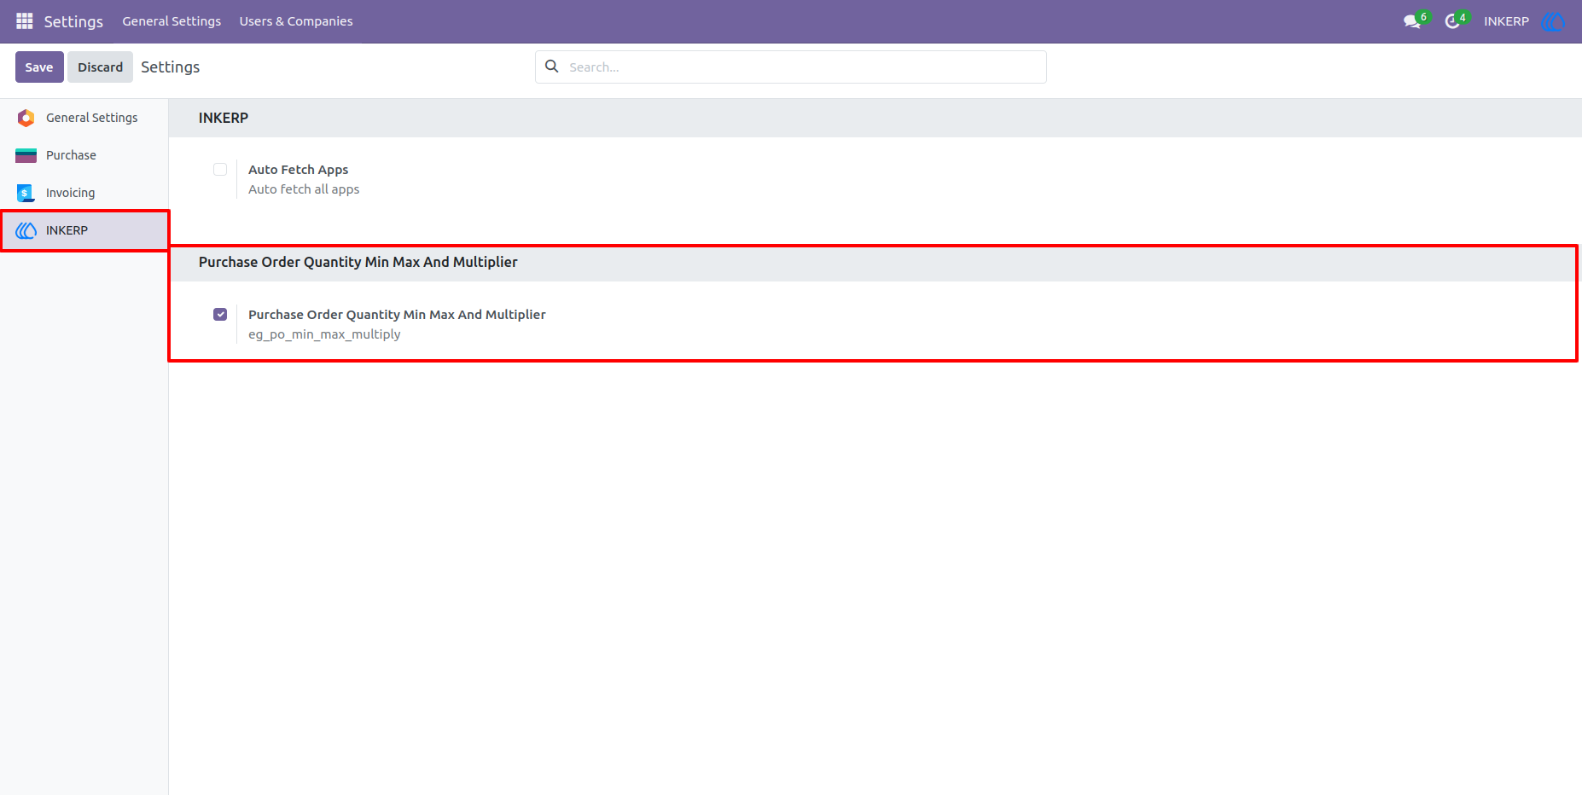Click the Invoicing sidebar icon
Image resolution: width=1582 pixels, height=795 pixels.
(x=26, y=193)
